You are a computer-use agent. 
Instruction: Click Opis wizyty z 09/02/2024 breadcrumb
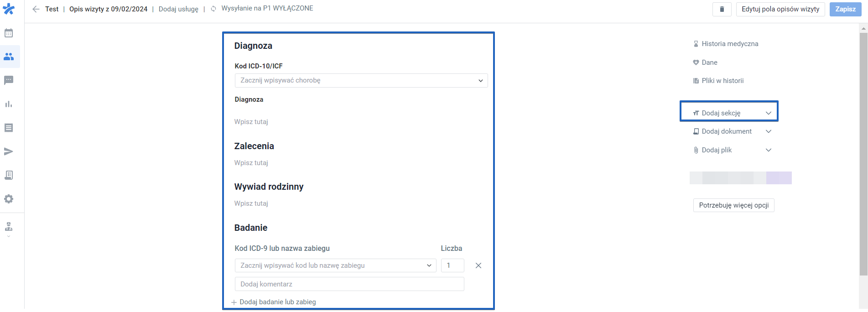pos(109,9)
